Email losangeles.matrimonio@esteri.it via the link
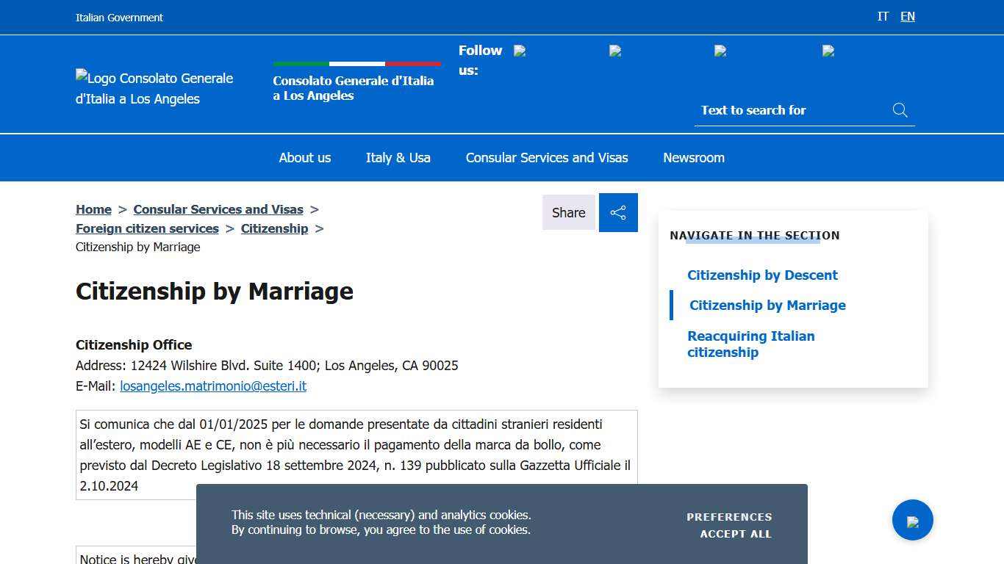1004x564 pixels. (213, 386)
